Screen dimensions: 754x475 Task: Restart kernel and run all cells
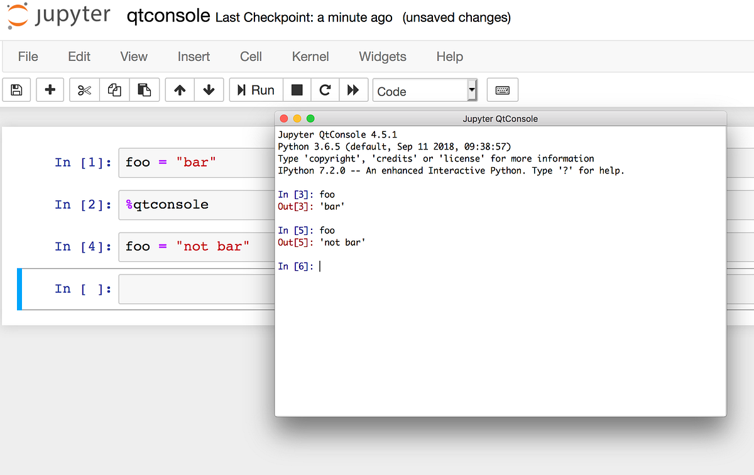(x=353, y=90)
